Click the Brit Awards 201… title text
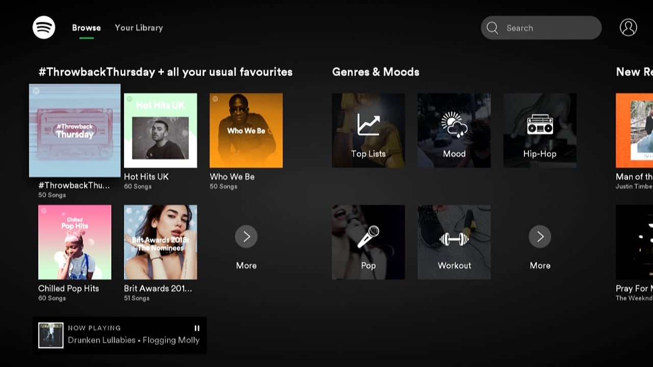The width and height of the screenshot is (653, 367). [158, 289]
